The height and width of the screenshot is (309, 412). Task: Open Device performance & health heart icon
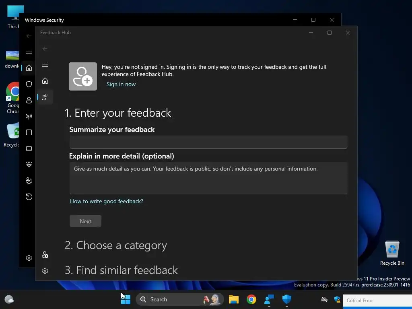tap(29, 165)
